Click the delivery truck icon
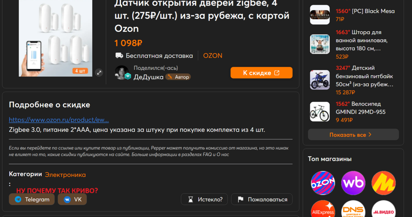The width and height of the screenshot is (412, 217). click(x=119, y=55)
